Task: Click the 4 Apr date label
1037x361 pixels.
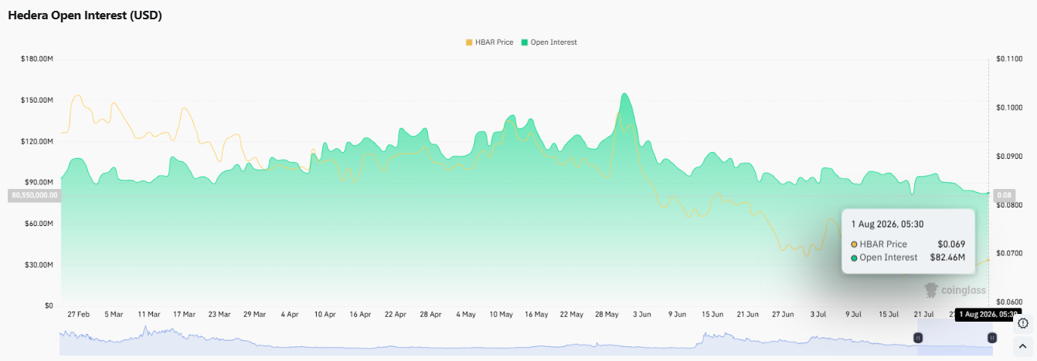Action: [290, 315]
